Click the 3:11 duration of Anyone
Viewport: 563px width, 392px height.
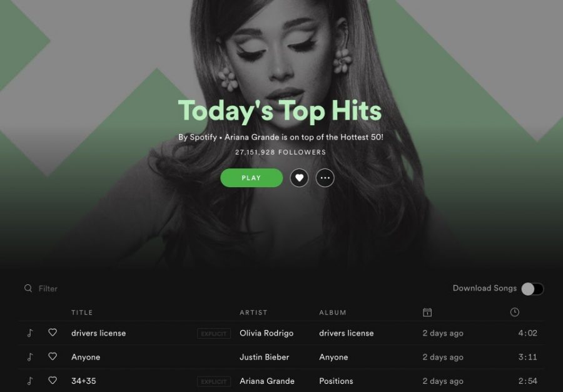tap(528, 357)
